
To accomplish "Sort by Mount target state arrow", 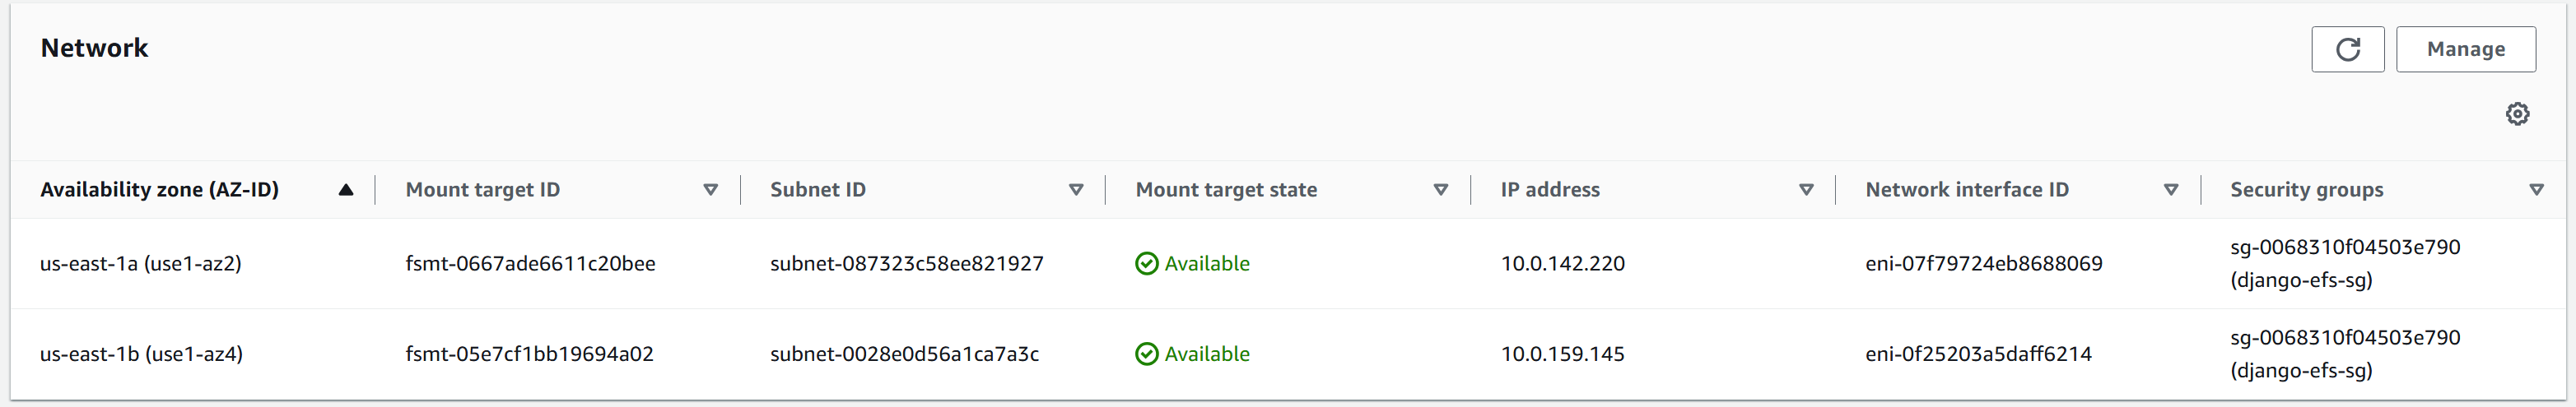I will (x=1441, y=190).
